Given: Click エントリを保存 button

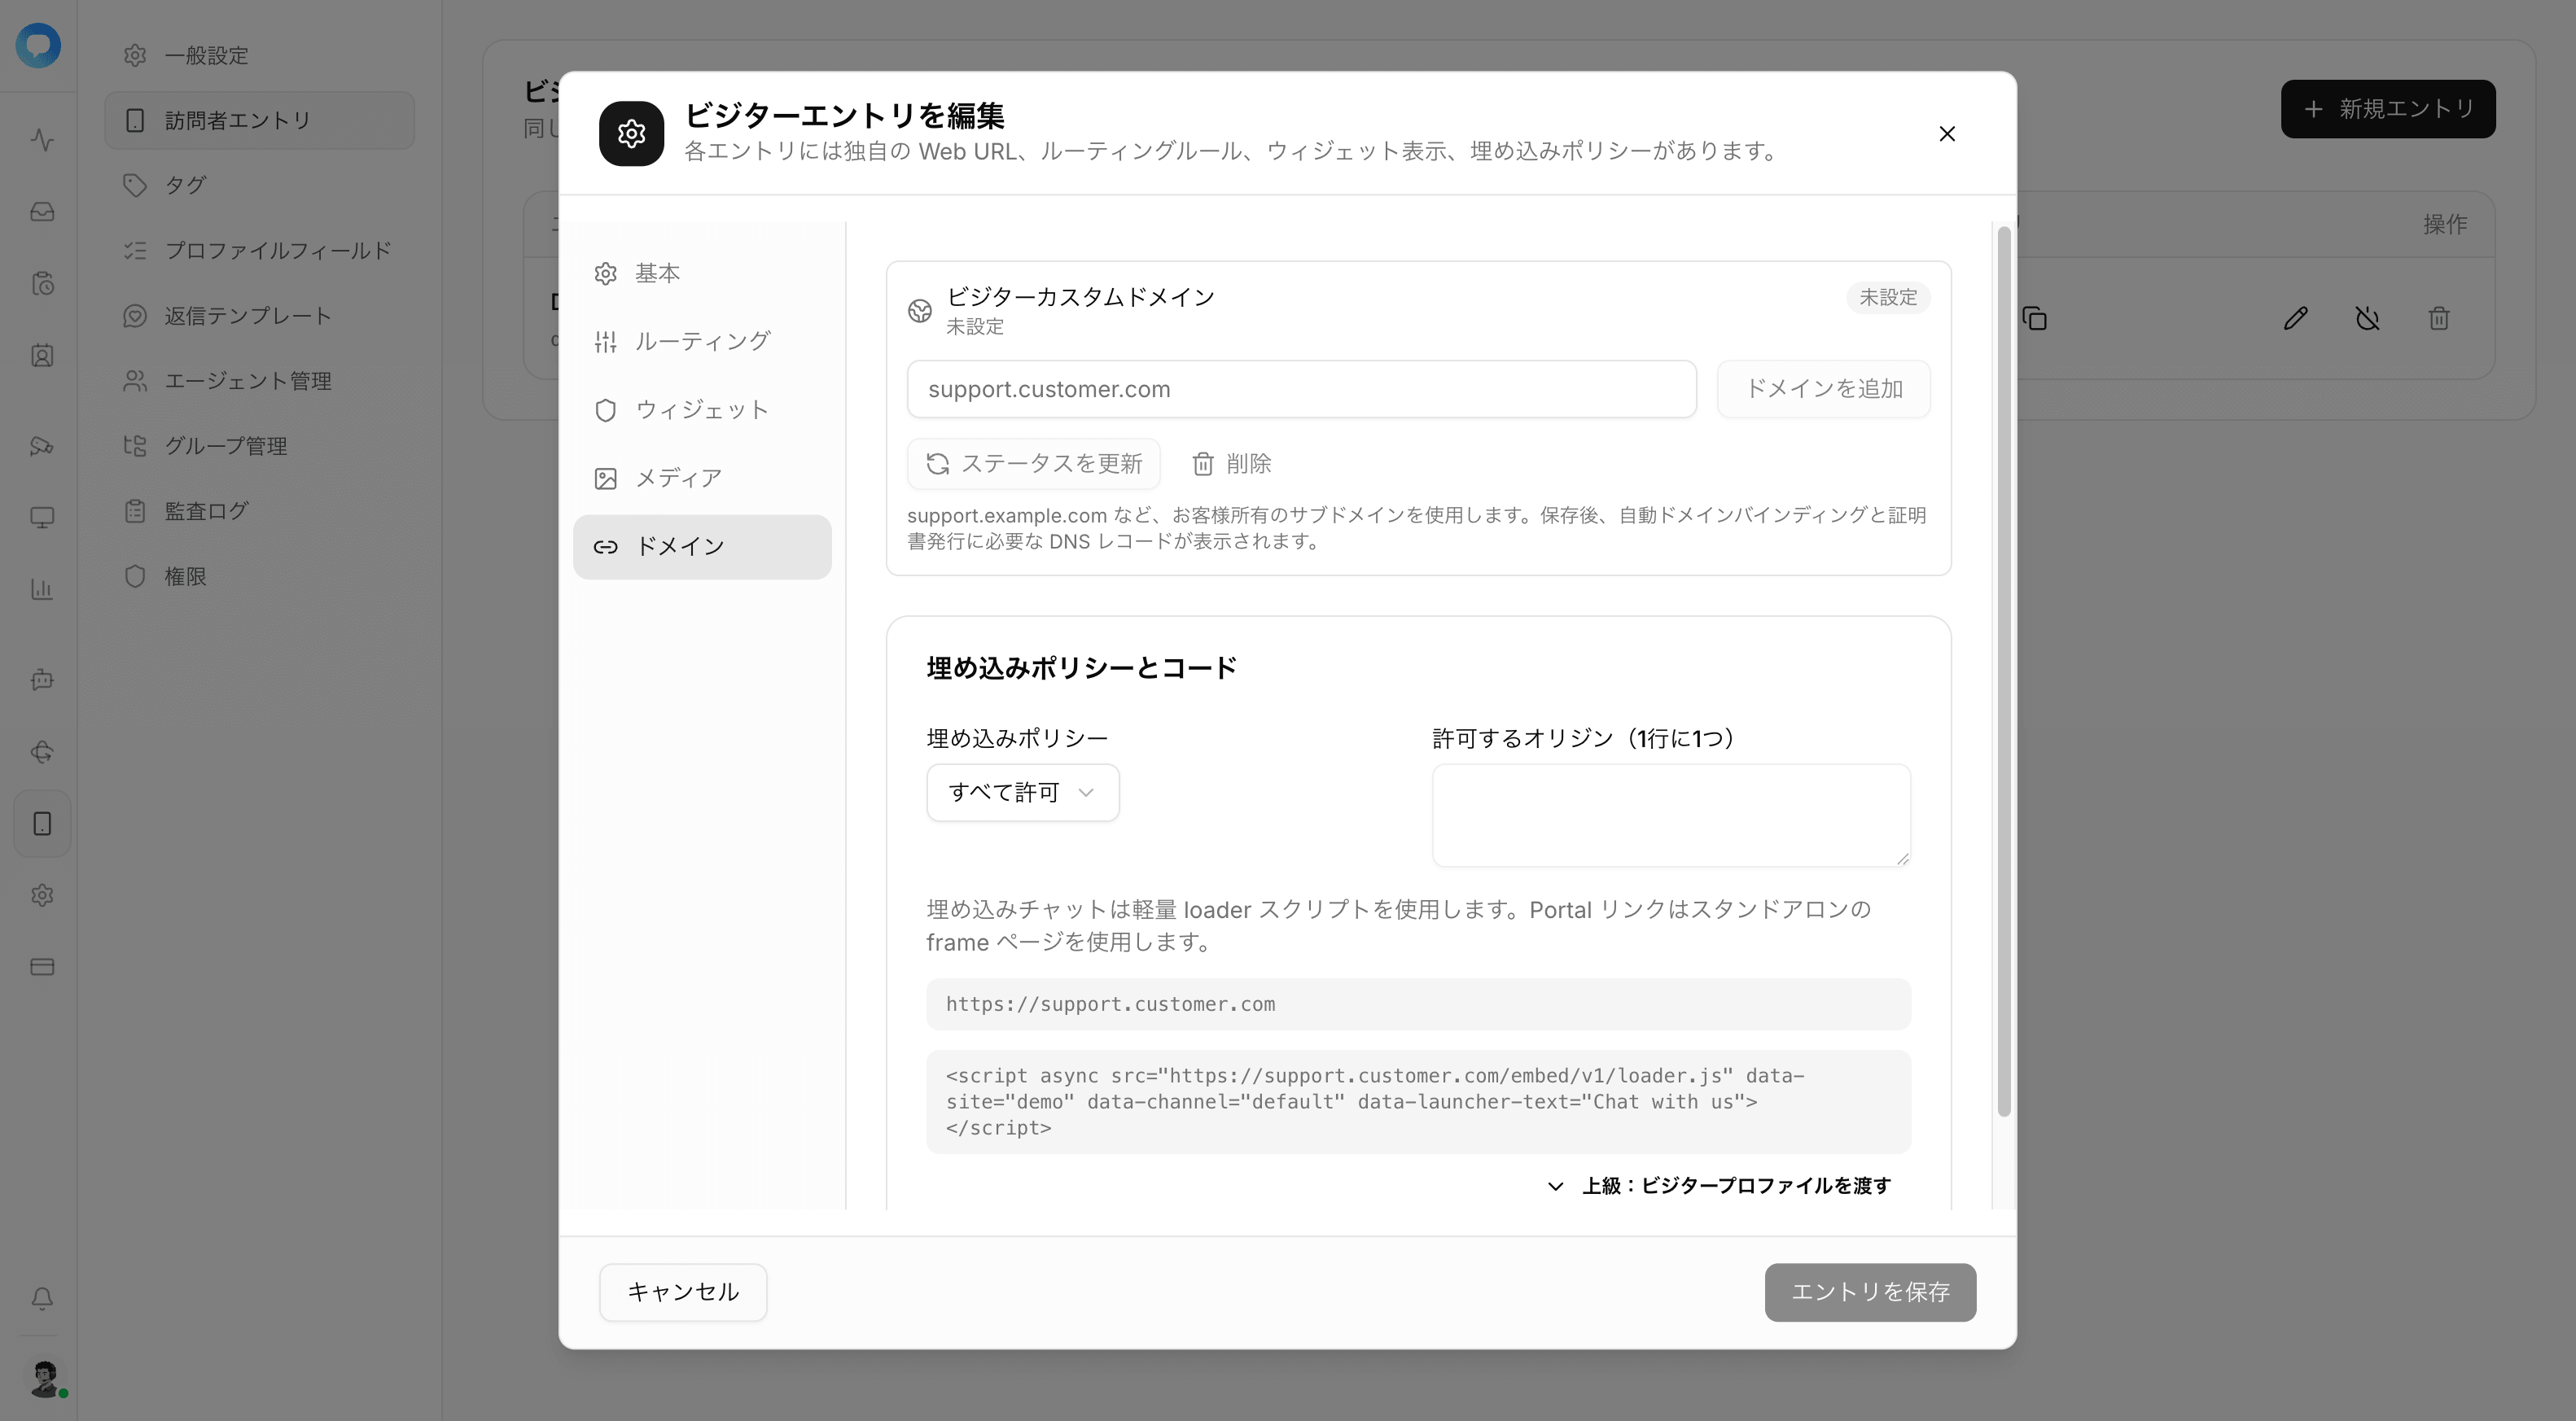Looking at the screenshot, I should click(1870, 1293).
